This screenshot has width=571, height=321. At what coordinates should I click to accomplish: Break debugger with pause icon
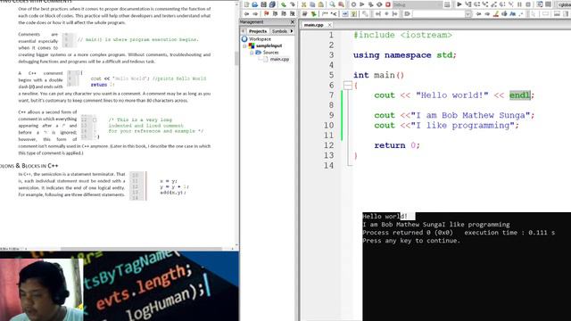519,4
